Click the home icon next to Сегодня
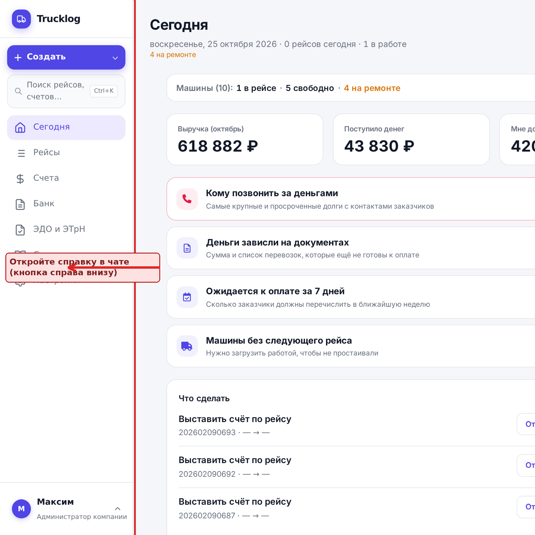Image resolution: width=535 pixels, height=535 pixels. pyautogui.click(x=20, y=127)
